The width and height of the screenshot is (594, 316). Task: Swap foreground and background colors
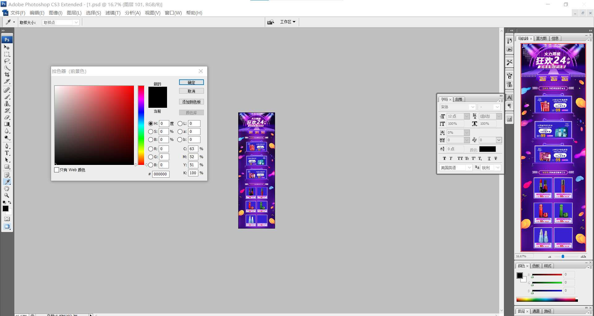tap(10, 202)
